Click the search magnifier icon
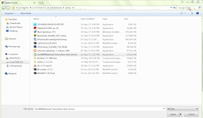This screenshot has width=203, height=118. [x=200, y=8]
